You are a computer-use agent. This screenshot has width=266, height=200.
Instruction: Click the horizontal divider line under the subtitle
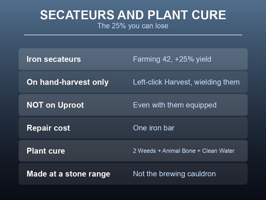tap(133, 35)
